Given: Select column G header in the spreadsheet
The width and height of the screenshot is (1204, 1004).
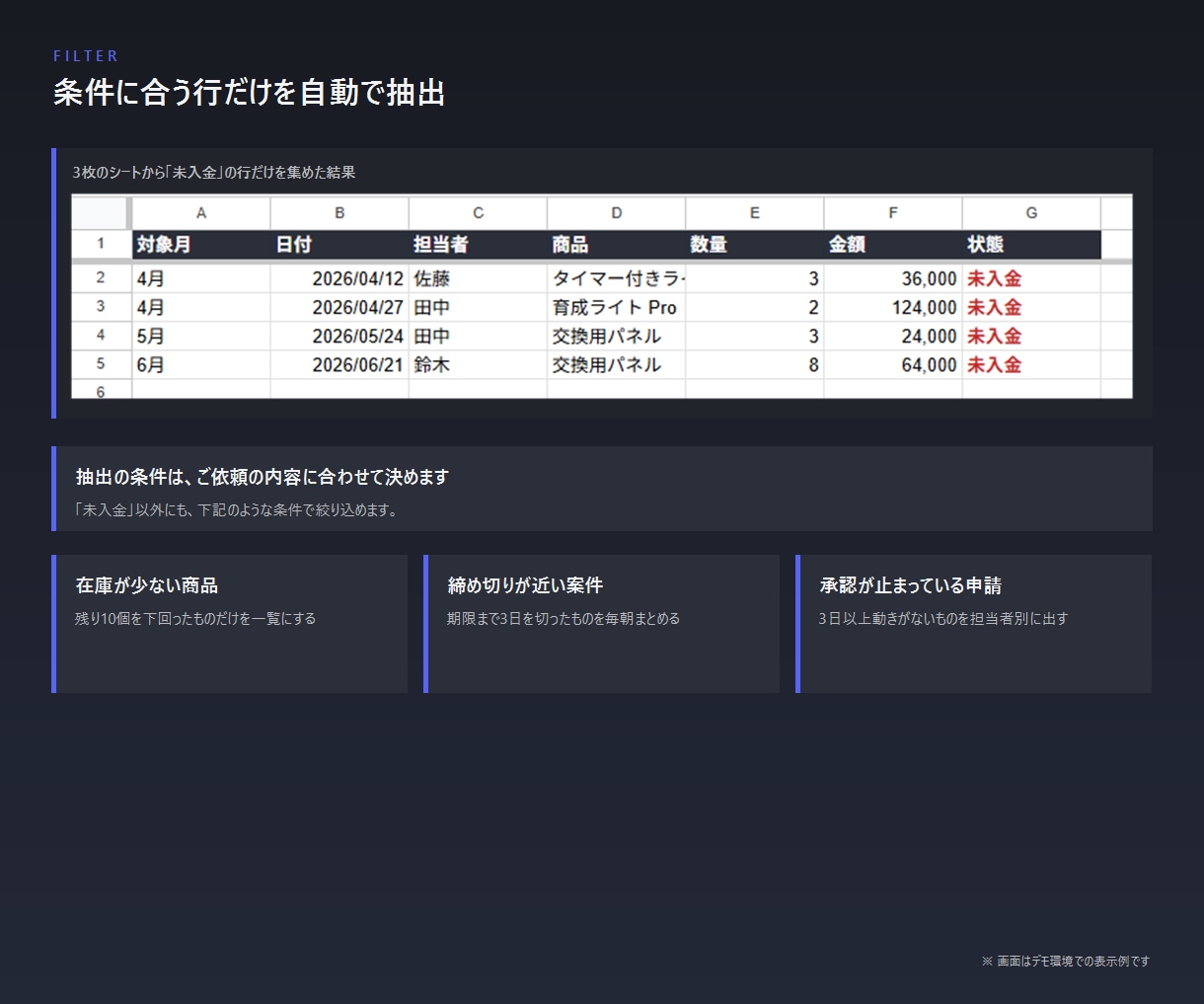Looking at the screenshot, I should click(x=1031, y=213).
